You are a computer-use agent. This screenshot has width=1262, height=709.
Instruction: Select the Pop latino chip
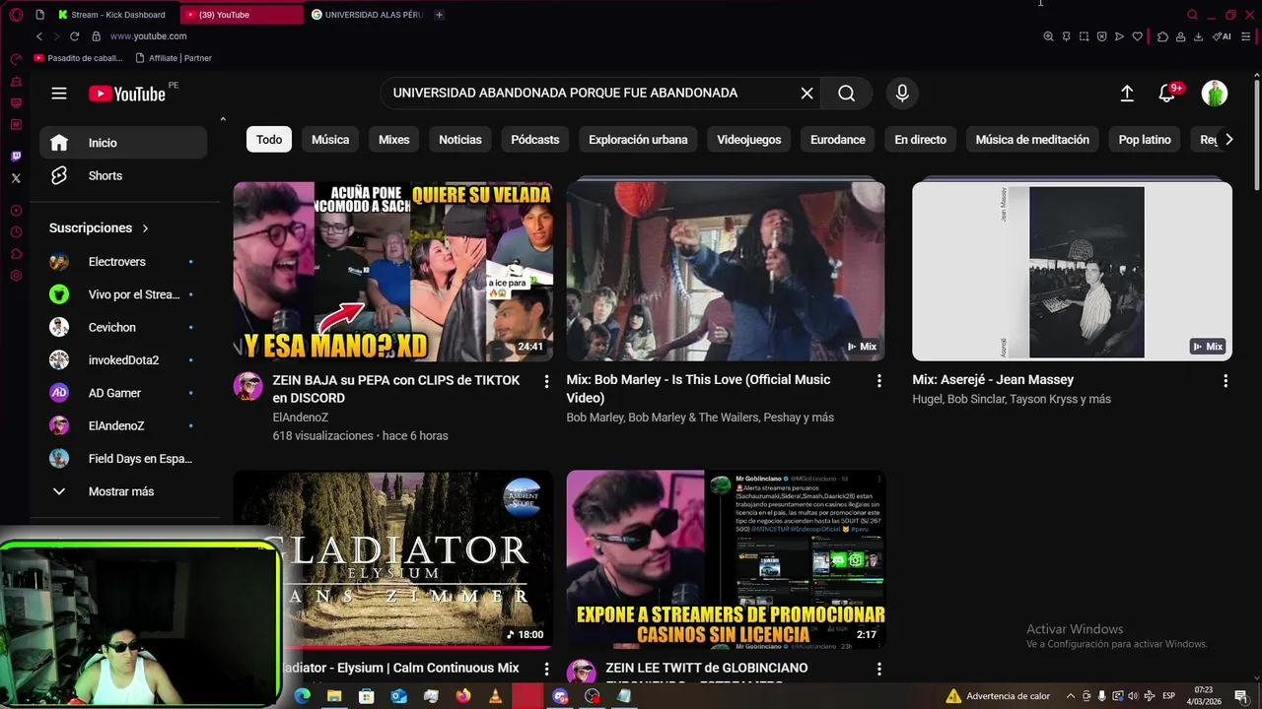click(1145, 140)
